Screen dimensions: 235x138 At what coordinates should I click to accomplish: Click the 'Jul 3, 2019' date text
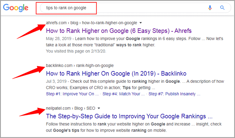click(x=56, y=81)
